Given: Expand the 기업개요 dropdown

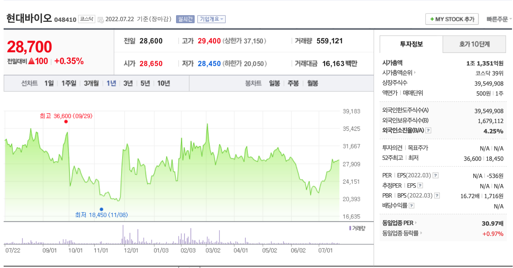Looking at the screenshot, I should [x=211, y=19].
